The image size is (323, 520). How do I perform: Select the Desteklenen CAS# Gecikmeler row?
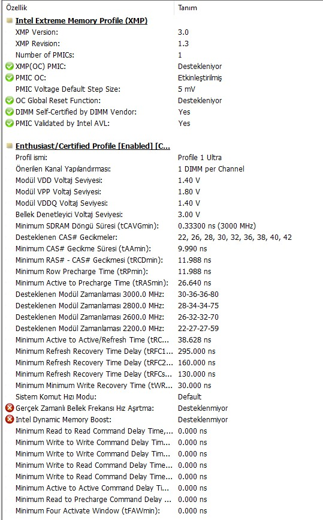[162, 237]
